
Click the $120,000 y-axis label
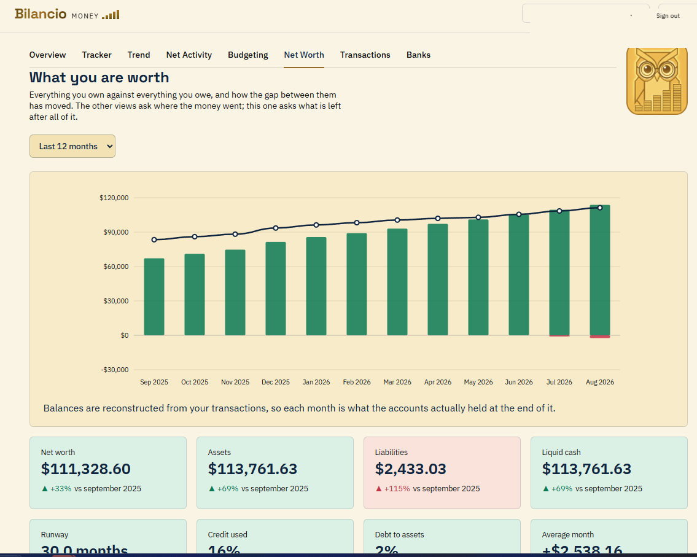(x=114, y=198)
